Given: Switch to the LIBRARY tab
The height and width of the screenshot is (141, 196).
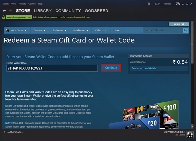Looking at the screenshot, I should click(x=42, y=11).
